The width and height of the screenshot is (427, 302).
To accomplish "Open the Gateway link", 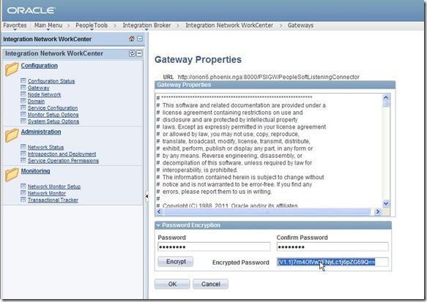I will tap(38, 88).
